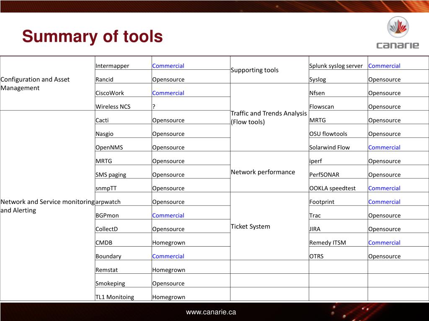The height and width of the screenshot is (321, 429).
Task: Click 'Network and Service monitoring and Alerting' category
Action: click(x=48, y=206)
